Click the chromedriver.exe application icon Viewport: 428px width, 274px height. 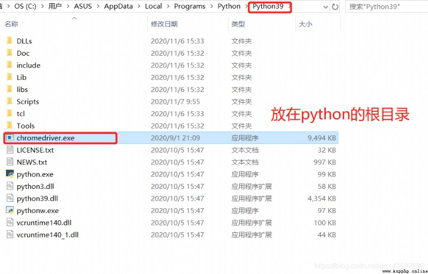tap(10, 138)
